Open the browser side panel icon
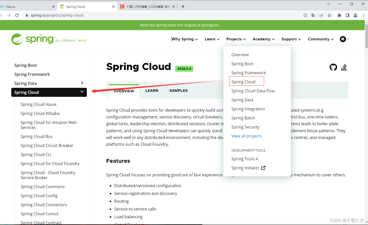This screenshot has height=225, width=368. (x=347, y=15)
